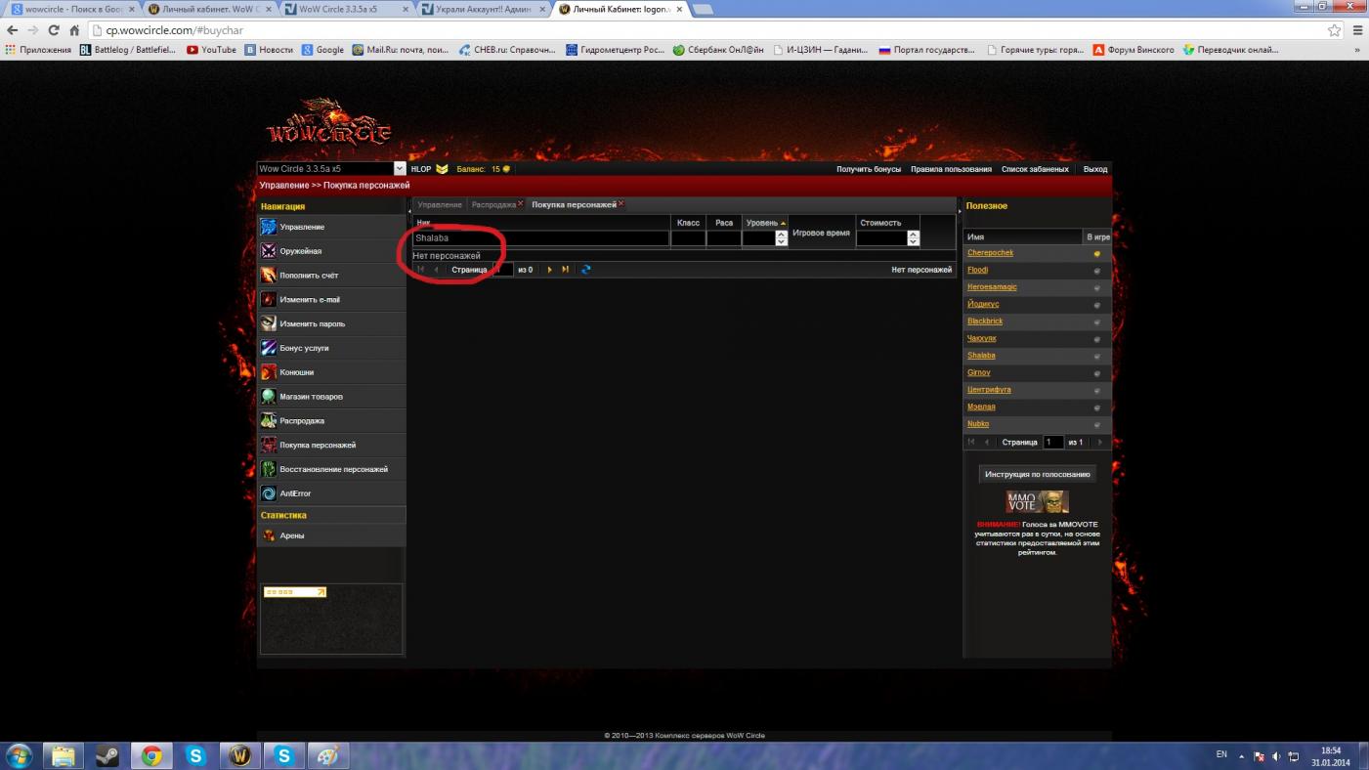Click the Инструкция по голосованию button
The height and width of the screenshot is (770, 1369).
[x=1037, y=474]
